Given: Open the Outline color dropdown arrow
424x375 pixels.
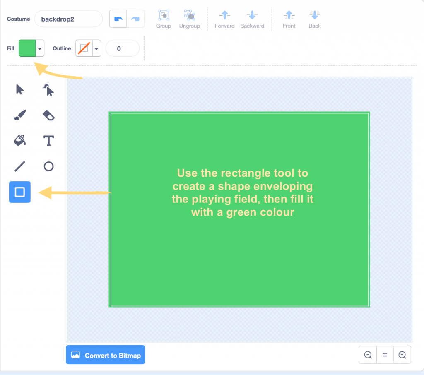Looking at the screenshot, I should pyautogui.click(x=96, y=48).
